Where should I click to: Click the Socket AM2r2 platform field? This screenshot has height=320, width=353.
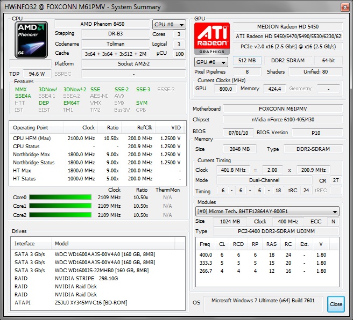(x=134, y=63)
